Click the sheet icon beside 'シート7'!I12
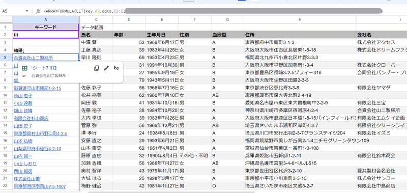Screen dimensions: 407x193 pyautogui.click(x=24, y=68)
